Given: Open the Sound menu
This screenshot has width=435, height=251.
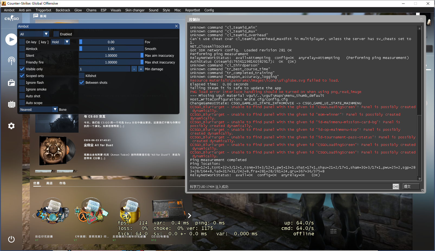Looking at the screenshot, I should pyautogui.click(x=154, y=10).
